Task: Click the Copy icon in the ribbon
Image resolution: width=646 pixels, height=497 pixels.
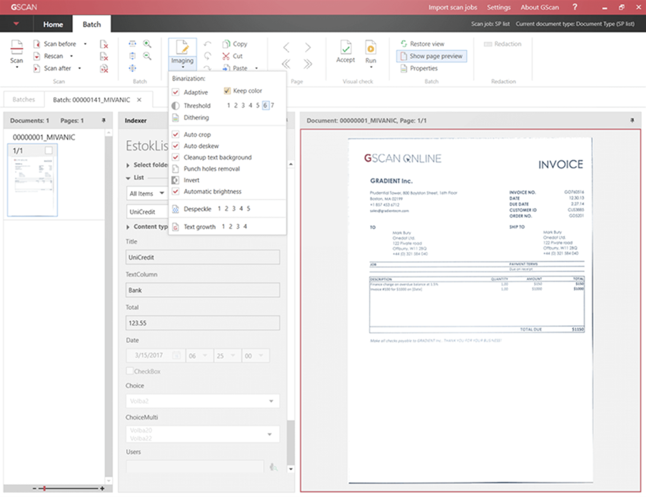Action: pyautogui.click(x=226, y=44)
